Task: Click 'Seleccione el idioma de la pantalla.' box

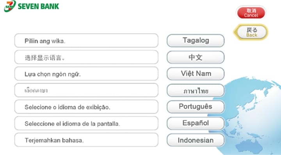Action: pyautogui.click(x=86, y=123)
